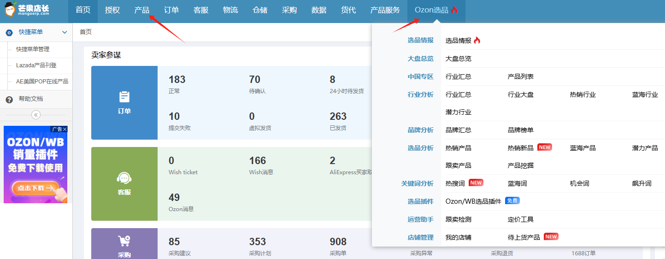
Task: Click NEW badge beside 待上货产品
Action: click(551, 237)
